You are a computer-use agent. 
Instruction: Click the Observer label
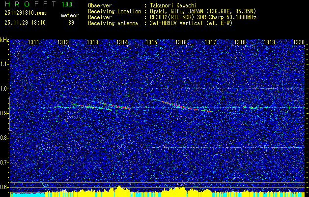(x=100, y=5)
